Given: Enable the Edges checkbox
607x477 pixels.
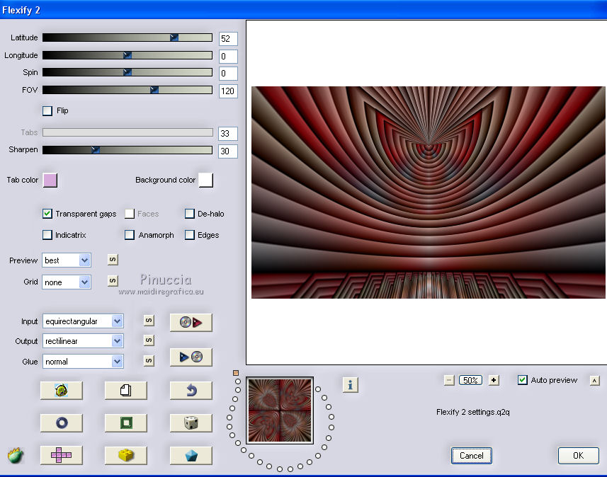Looking at the screenshot, I should [190, 235].
